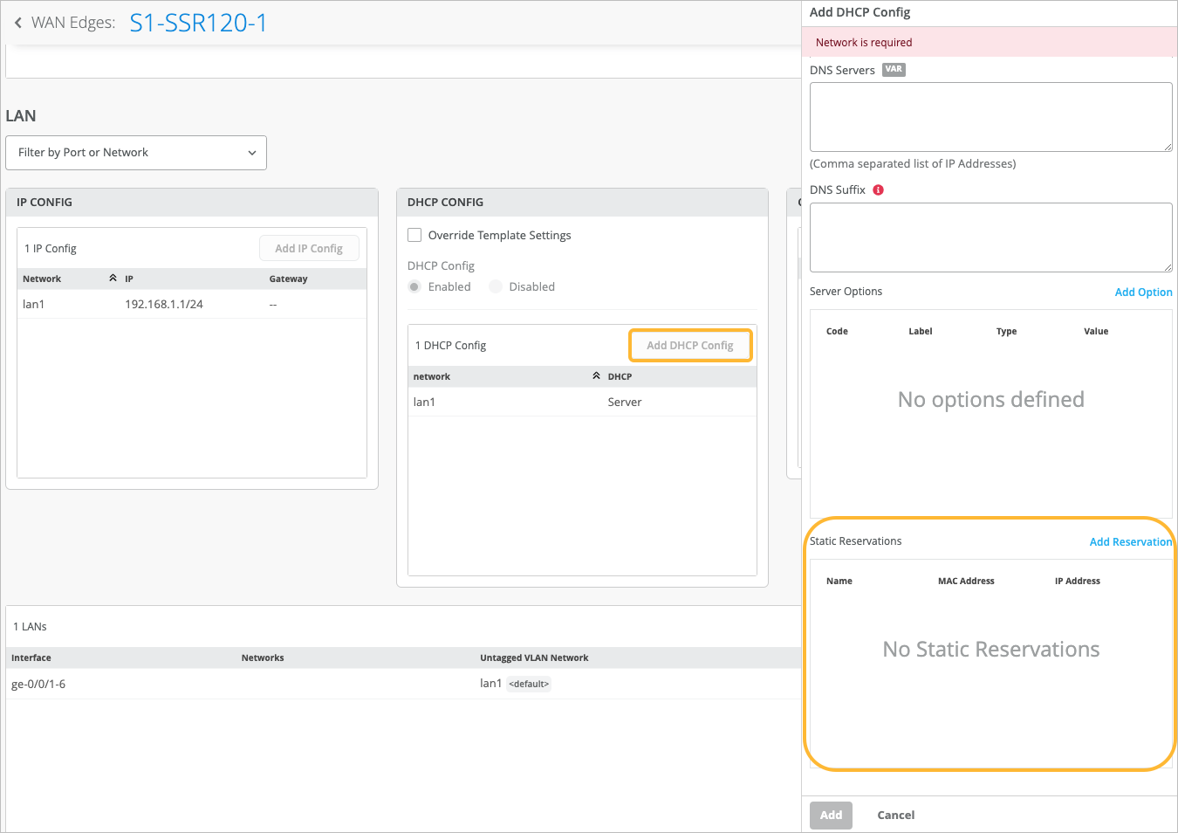Click the red info icon beside DNS Suffix

point(879,190)
